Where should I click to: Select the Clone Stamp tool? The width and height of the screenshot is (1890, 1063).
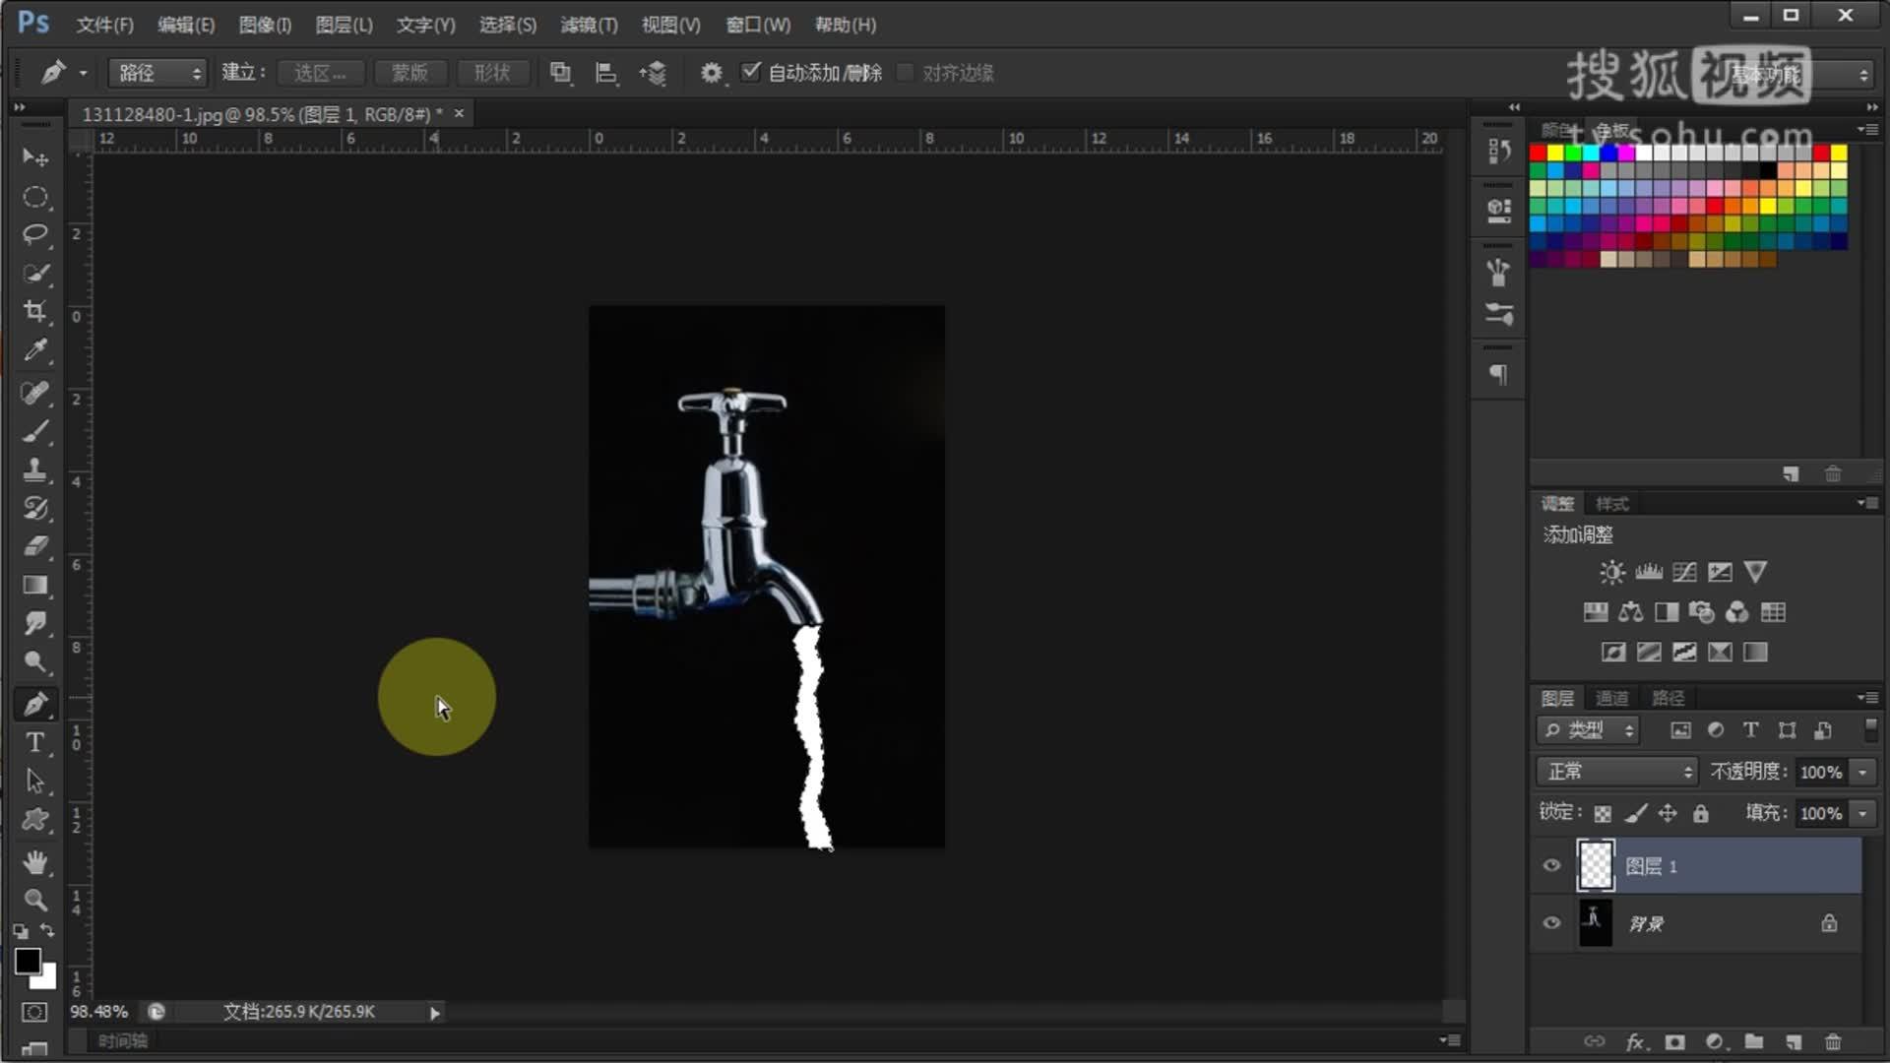(x=35, y=469)
